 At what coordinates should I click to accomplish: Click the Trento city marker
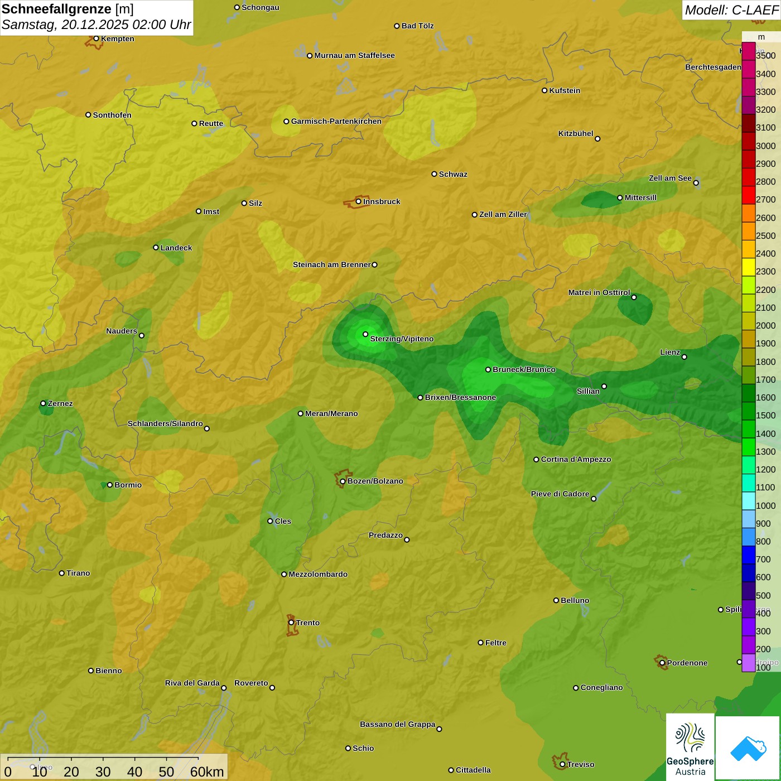[x=291, y=623]
